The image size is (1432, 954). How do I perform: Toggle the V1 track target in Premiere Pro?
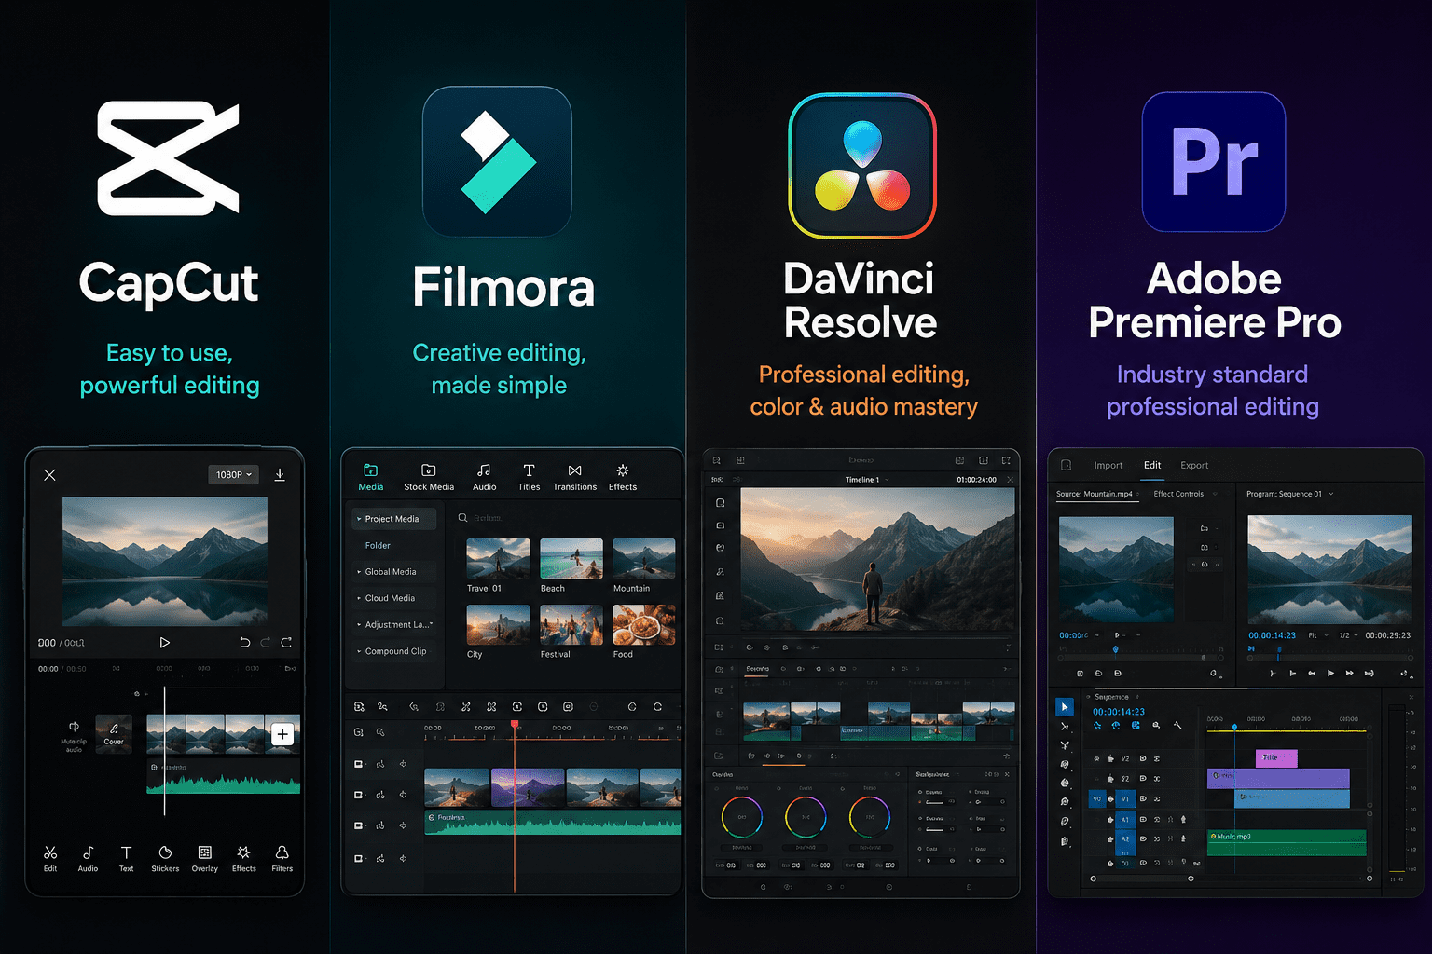click(x=1125, y=798)
